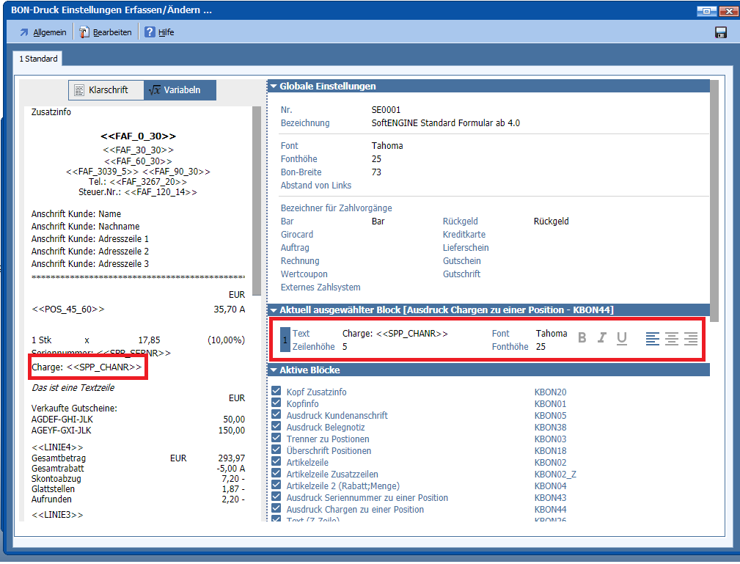Toggle bold formatting for selected block

(x=582, y=338)
